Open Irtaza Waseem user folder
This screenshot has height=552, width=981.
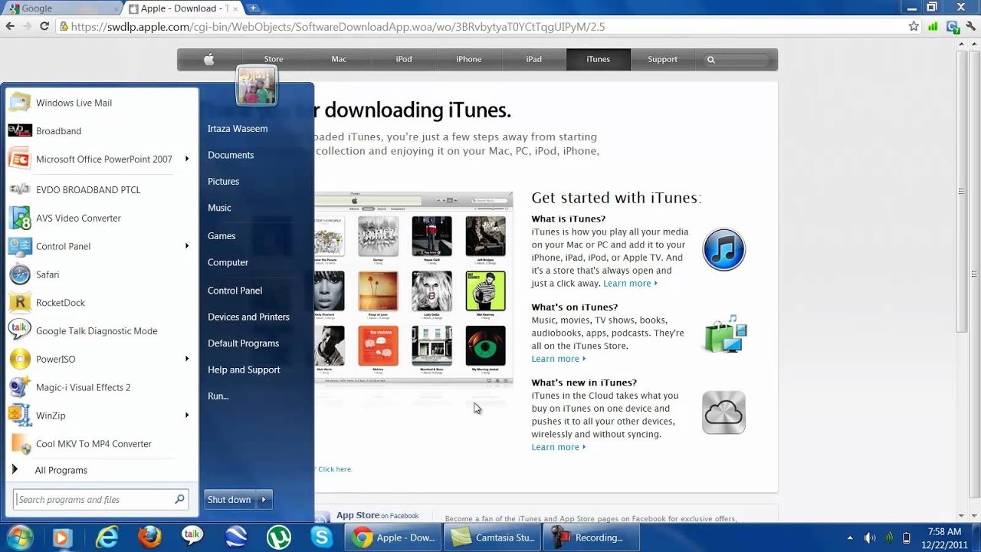coord(238,129)
